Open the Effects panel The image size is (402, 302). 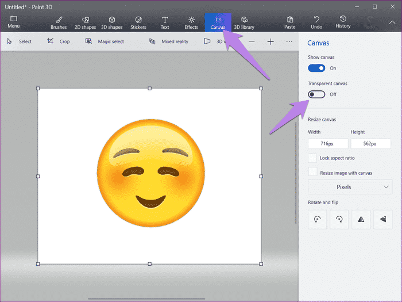[x=191, y=22]
